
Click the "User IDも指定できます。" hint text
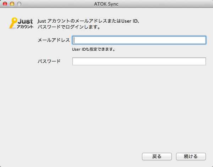pos(94,49)
